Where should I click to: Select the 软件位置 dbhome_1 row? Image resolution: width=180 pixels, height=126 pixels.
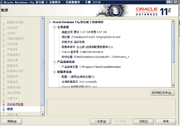[x=95, y=57]
